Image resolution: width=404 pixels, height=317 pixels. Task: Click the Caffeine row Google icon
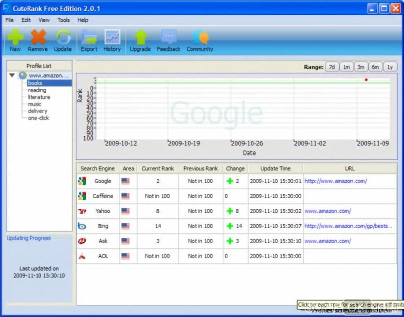point(82,196)
